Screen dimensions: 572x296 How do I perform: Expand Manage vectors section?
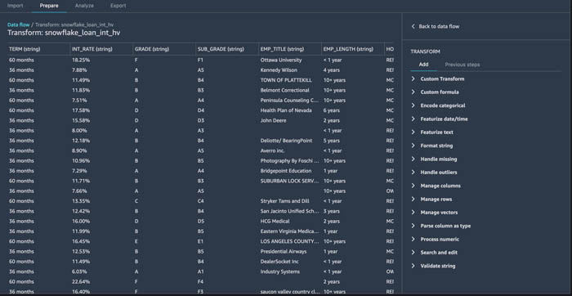click(x=435, y=213)
